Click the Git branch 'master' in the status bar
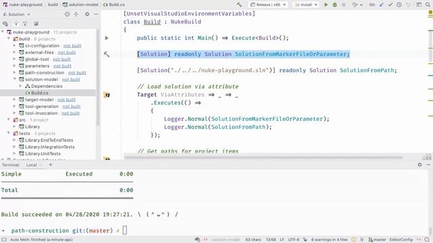 pyautogui.click(x=378, y=240)
